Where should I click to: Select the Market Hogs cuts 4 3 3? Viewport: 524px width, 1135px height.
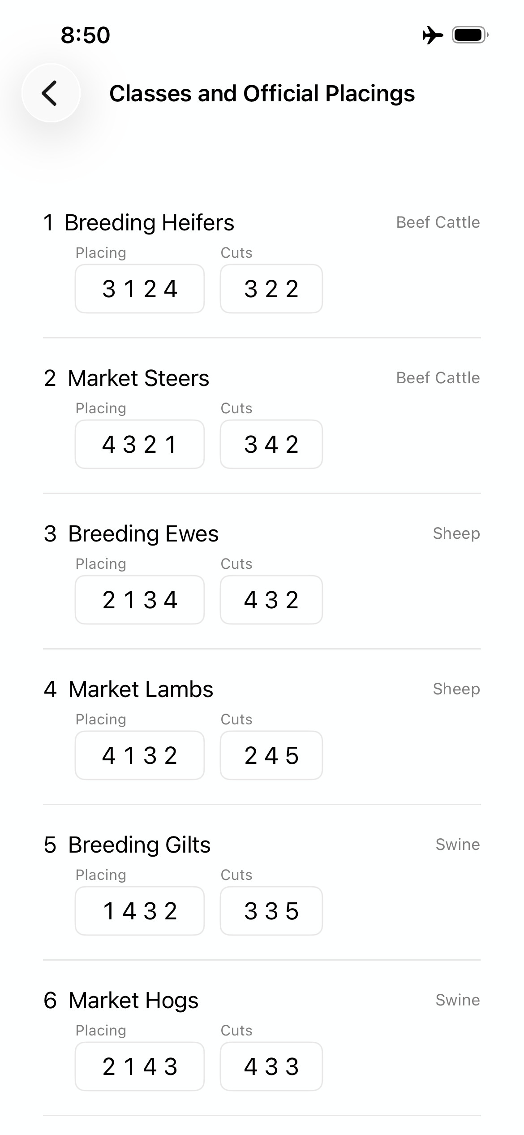pyautogui.click(x=271, y=1066)
